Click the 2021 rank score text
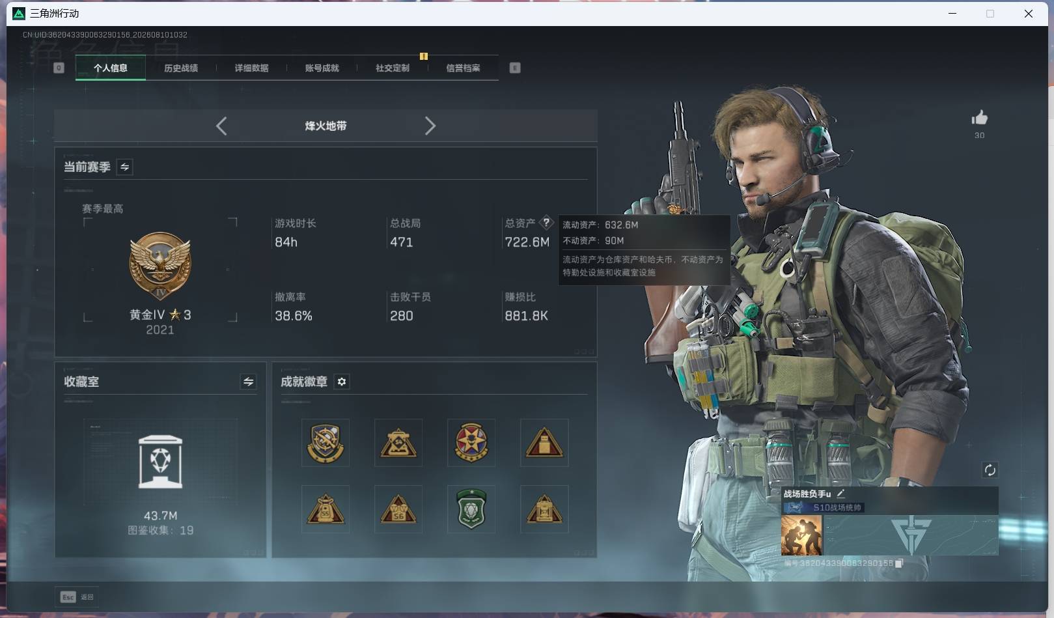 160,330
